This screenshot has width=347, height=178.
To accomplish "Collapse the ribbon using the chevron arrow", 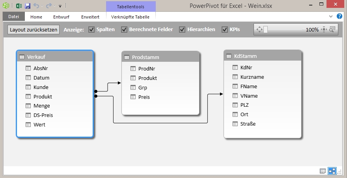I will (x=331, y=17).
